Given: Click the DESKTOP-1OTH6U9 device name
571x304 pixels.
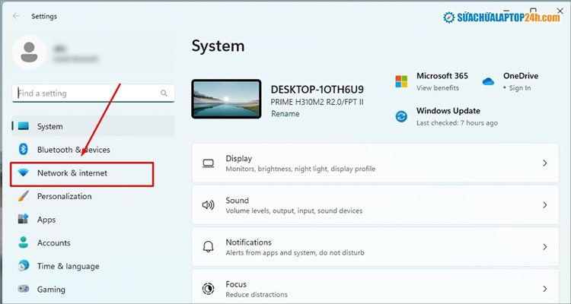Looking at the screenshot, I should click(317, 90).
